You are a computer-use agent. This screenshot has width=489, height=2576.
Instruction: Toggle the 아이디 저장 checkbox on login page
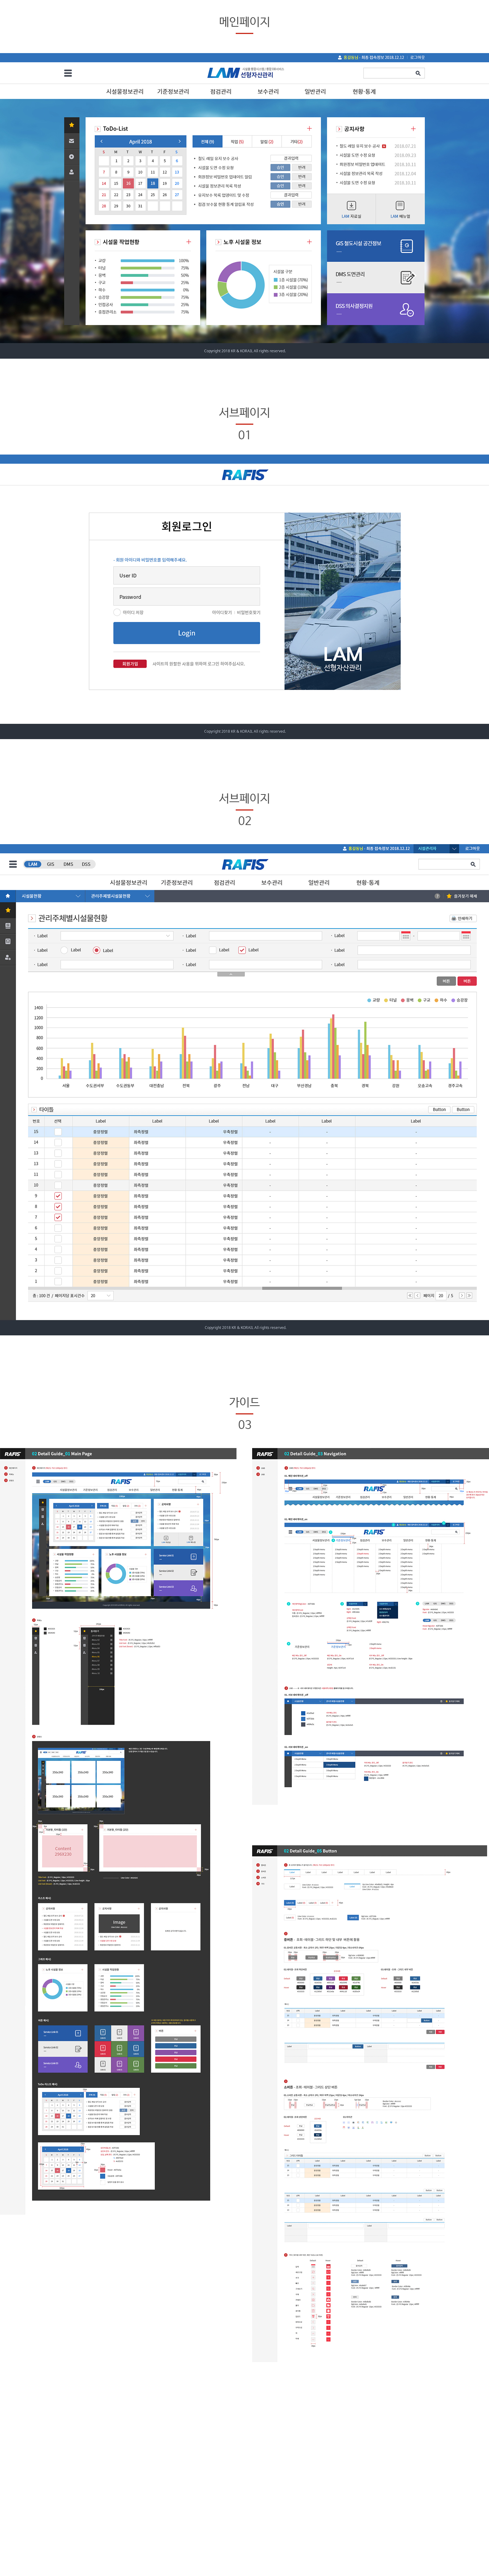pos(117,612)
